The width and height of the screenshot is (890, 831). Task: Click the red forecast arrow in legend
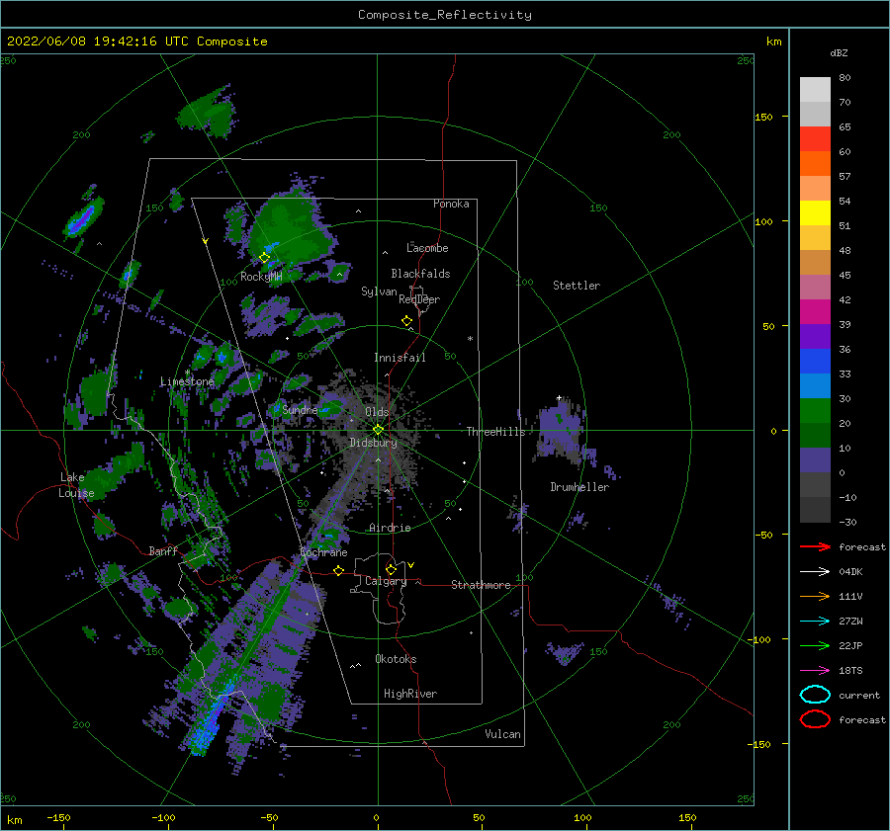click(x=815, y=546)
